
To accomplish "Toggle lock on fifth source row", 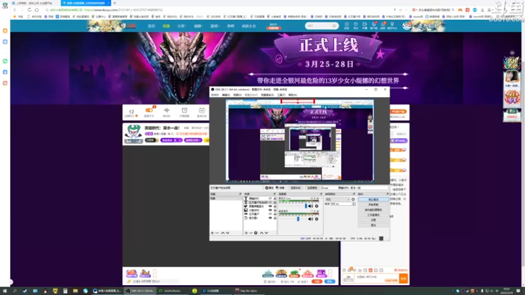I will [x=275, y=214].
